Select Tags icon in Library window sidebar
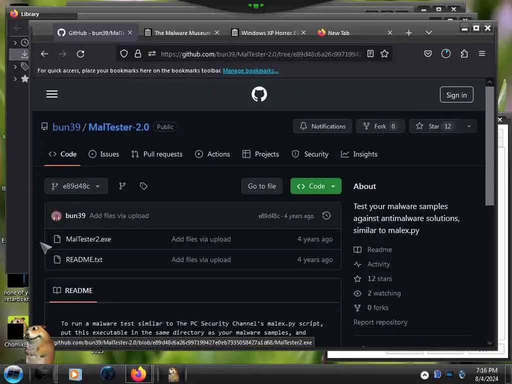Screen dimensions: 512x384 click(25, 66)
